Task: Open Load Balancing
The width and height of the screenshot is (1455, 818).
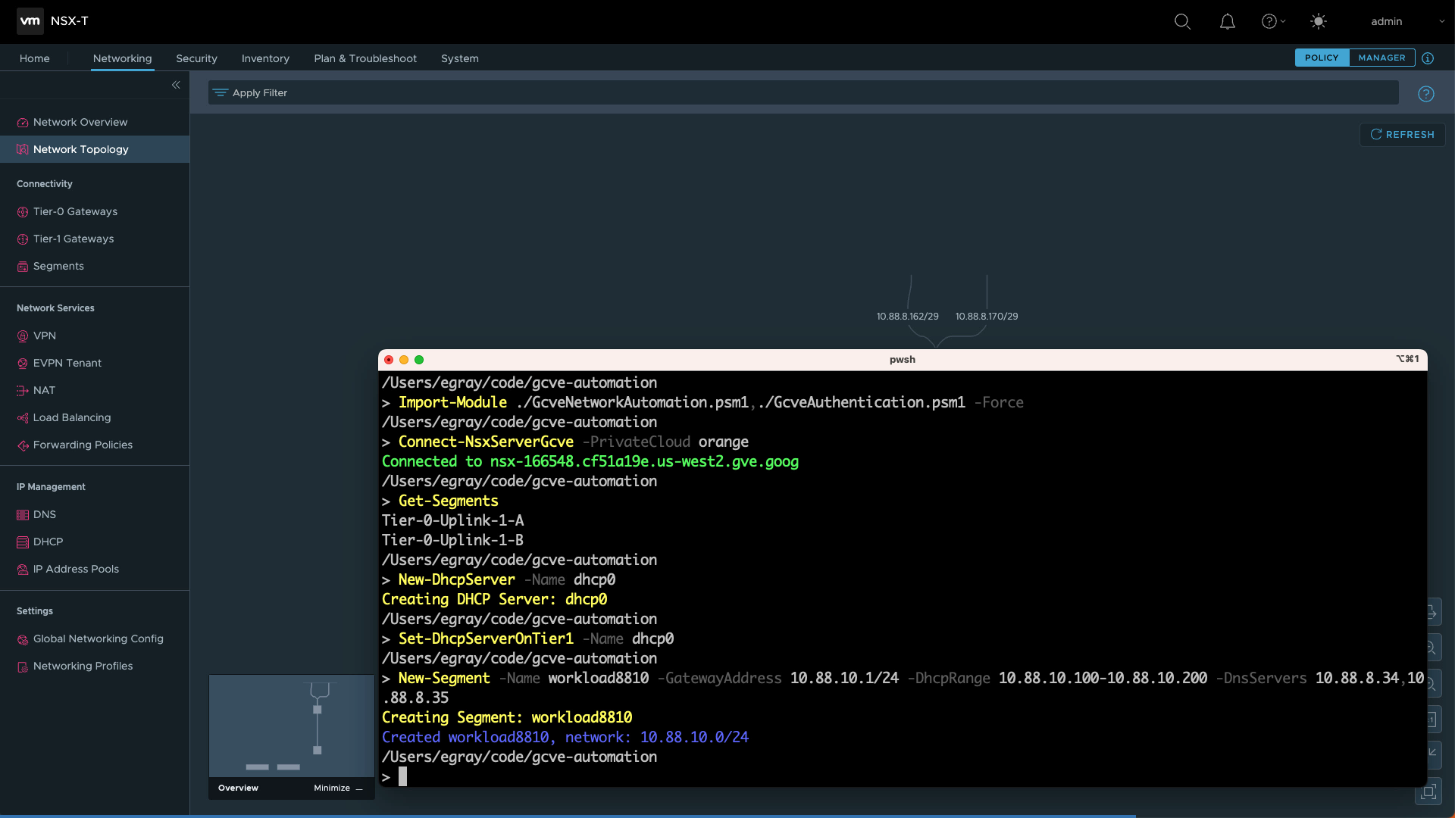Action: [72, 417]
